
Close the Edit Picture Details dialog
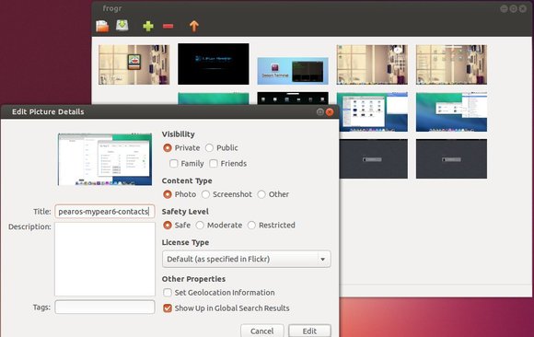pyautogui.click(x=330, y=111)
